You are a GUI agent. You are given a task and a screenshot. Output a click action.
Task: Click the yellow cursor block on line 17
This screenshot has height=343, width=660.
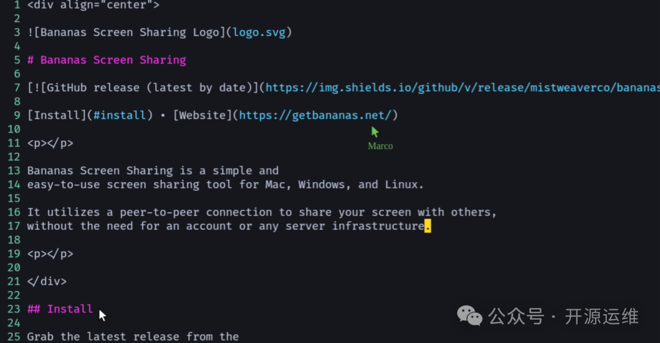(x=427, y=226)
